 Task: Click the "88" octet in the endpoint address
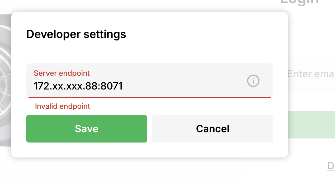coord(93,85)
